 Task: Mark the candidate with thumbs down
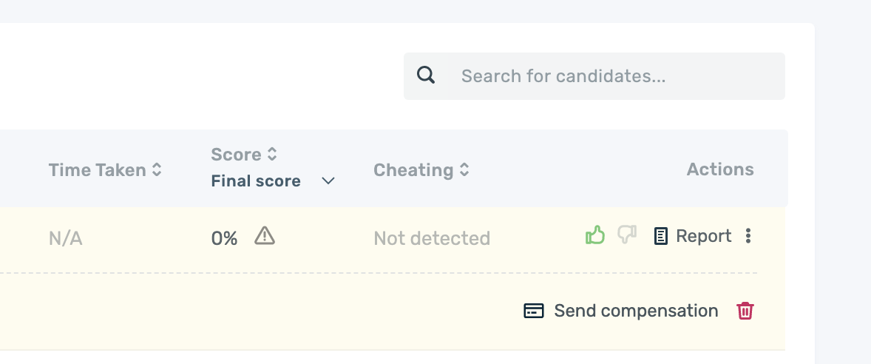627,235
